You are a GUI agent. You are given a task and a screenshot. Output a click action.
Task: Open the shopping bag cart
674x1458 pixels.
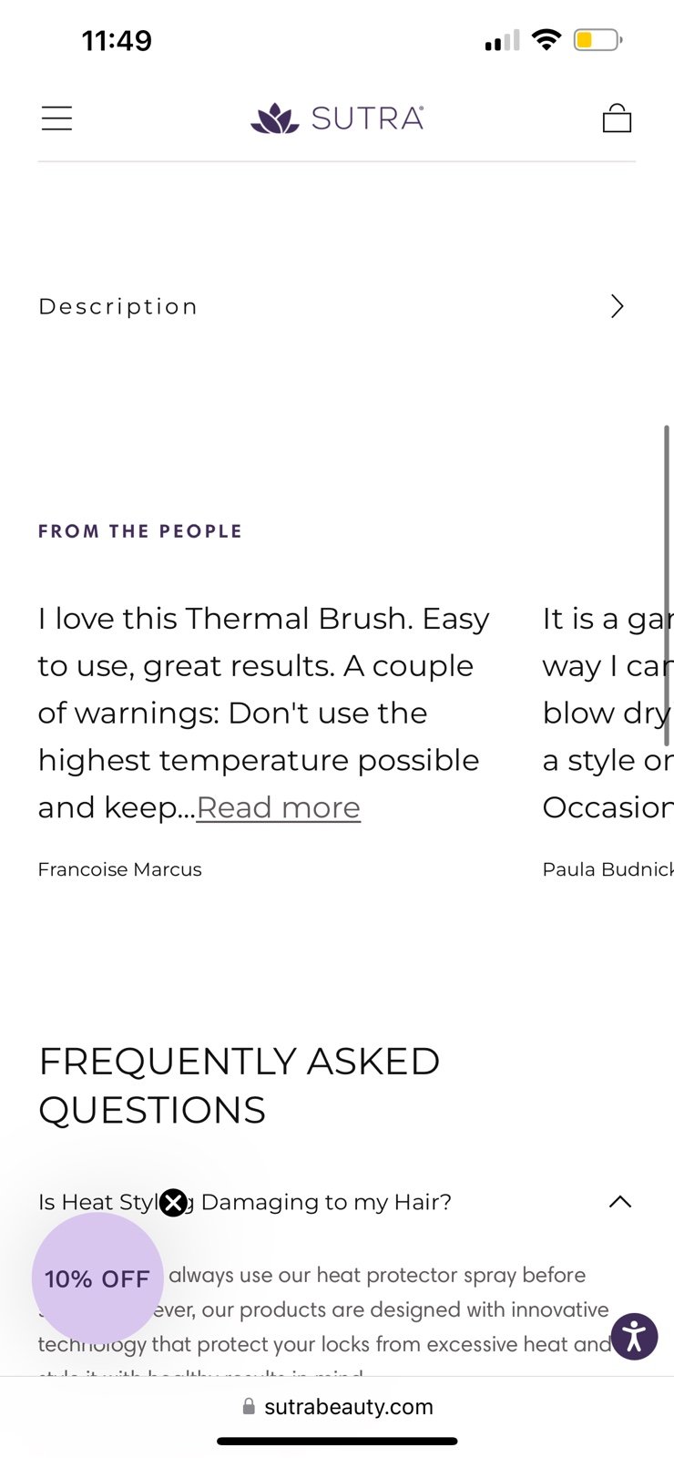617,118
